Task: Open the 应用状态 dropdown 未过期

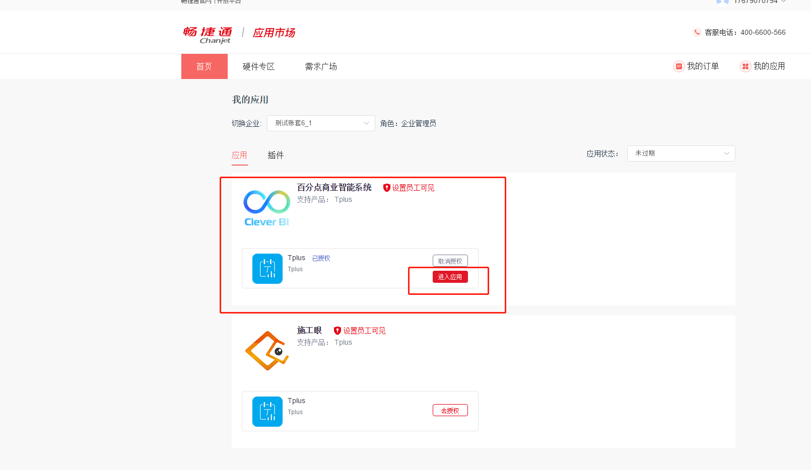Action: [681, 153]
